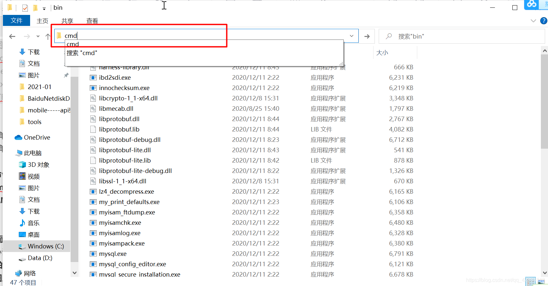Go up one folder level
Screen dimensions: 548x286
[48, 36]
